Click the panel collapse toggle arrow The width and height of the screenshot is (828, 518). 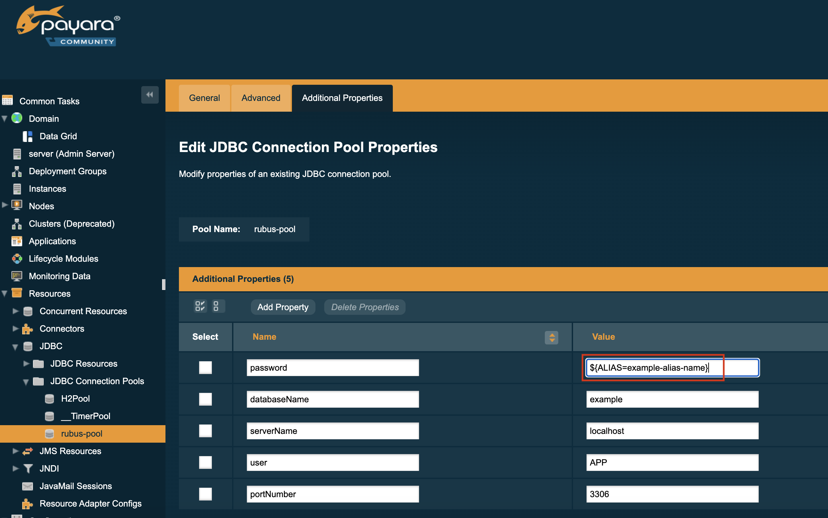point(150,95)
